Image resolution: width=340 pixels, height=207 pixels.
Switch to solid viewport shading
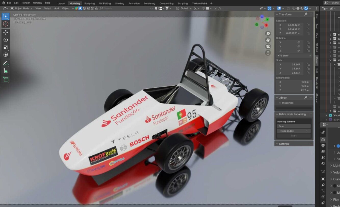click(x=298, y=8)
